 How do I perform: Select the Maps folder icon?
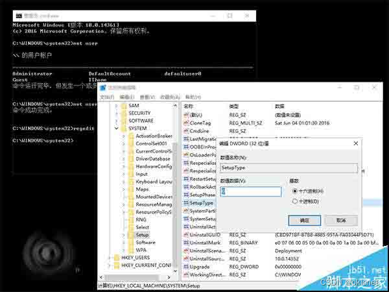131,189
